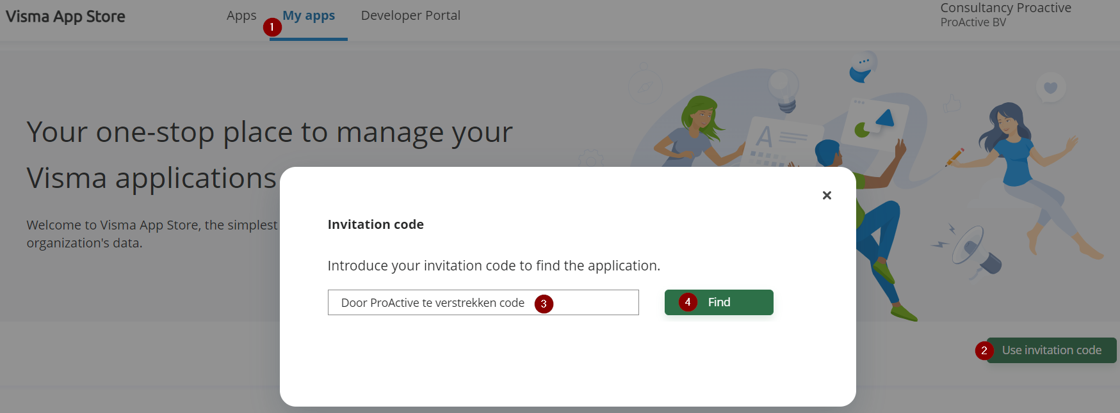The image size is (1120, 413).
Task: Close the Invitation code dialog
Action: tap(827, 195)
